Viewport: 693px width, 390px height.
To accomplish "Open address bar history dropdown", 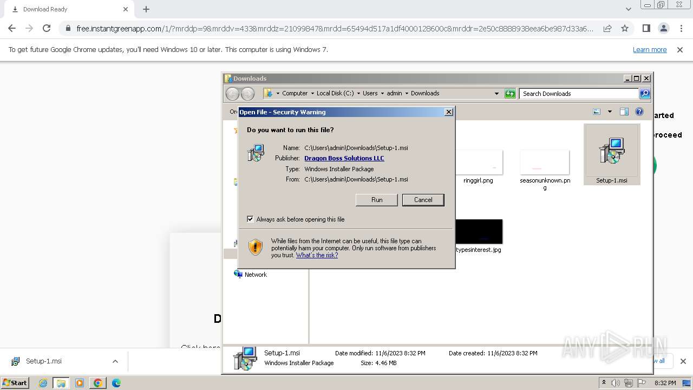I will coord(496,94).
